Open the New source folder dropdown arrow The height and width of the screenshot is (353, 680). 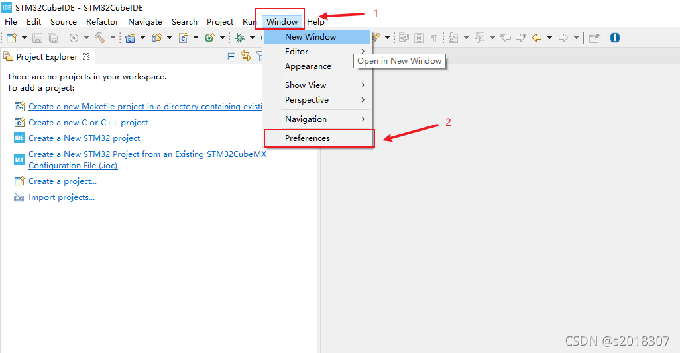point(169,38)
